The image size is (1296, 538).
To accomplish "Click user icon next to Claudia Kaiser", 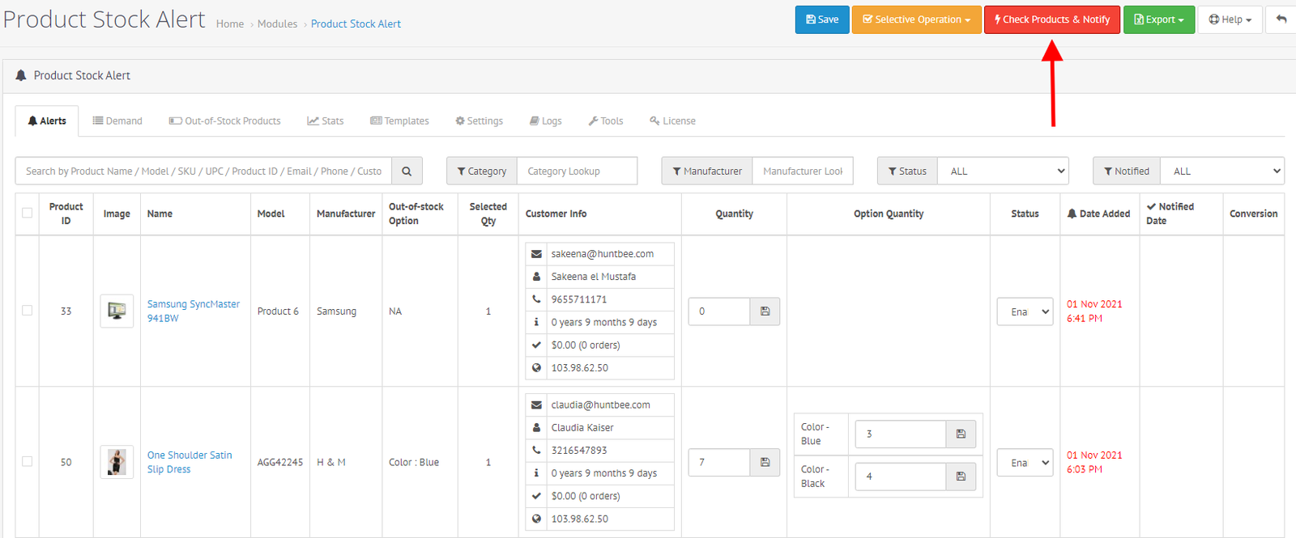I will (536, 428).
